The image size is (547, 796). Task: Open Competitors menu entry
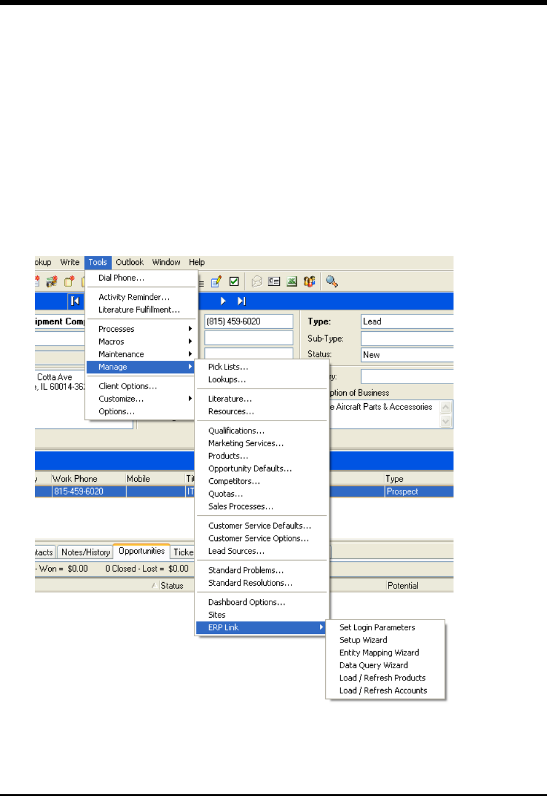click(x=261, y=482)
